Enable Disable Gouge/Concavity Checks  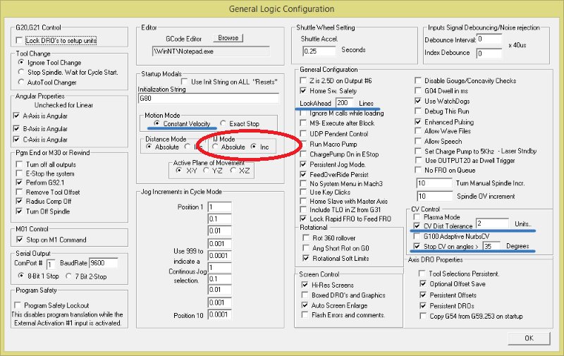click(418, 80)
